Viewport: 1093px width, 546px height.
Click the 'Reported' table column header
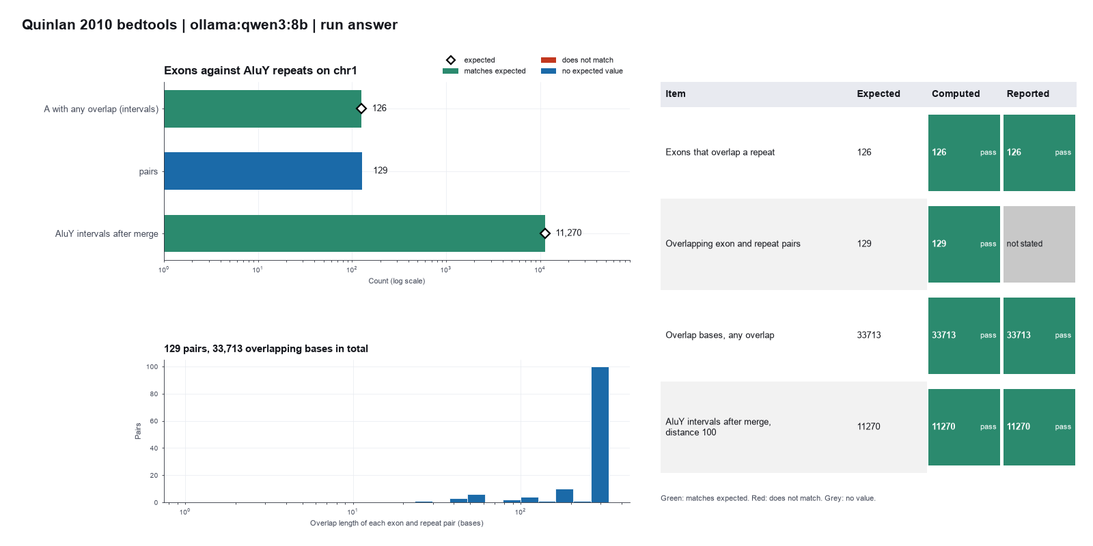(x=1027, y=94)
